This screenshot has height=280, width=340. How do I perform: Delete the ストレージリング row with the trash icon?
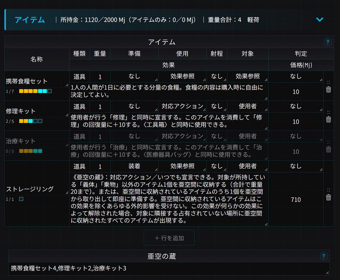coord(328,197)
